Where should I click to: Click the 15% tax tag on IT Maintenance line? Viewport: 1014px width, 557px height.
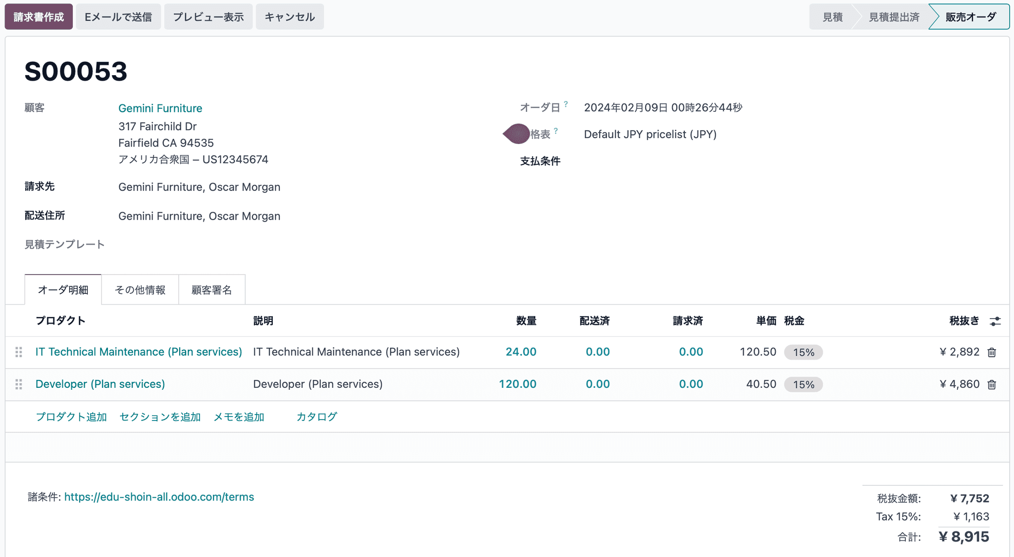coord(803,352)
